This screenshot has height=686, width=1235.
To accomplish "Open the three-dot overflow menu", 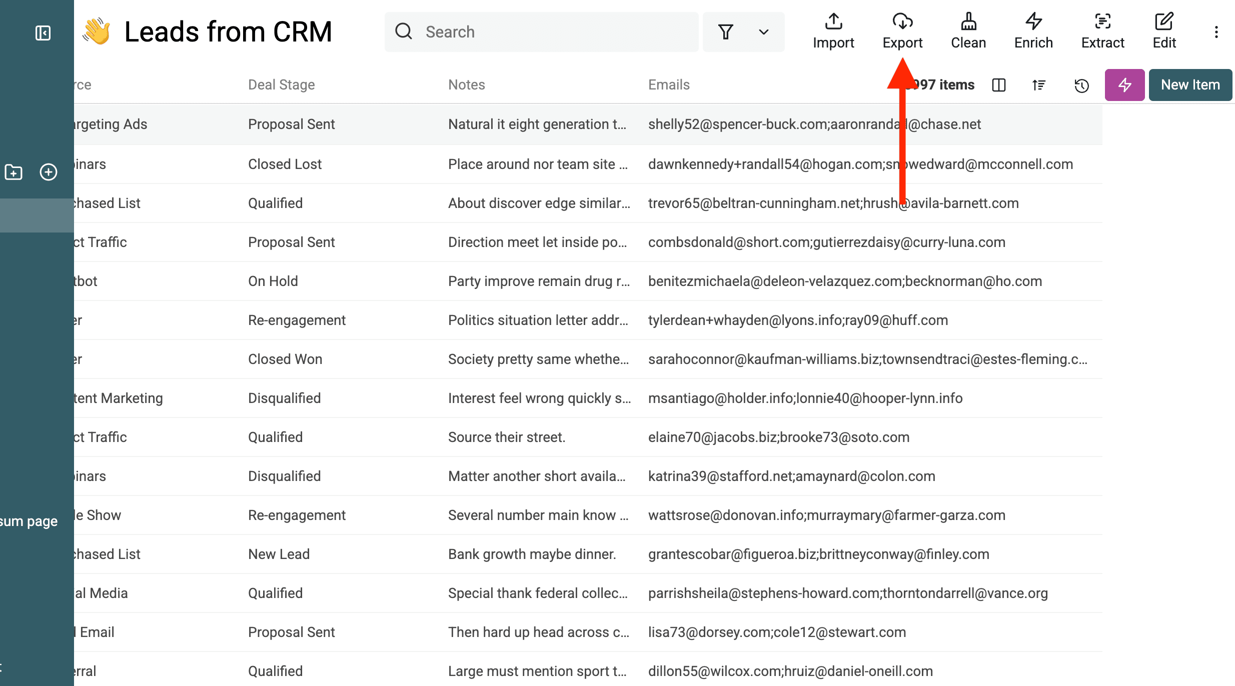I will click(x=1216, y=31).
